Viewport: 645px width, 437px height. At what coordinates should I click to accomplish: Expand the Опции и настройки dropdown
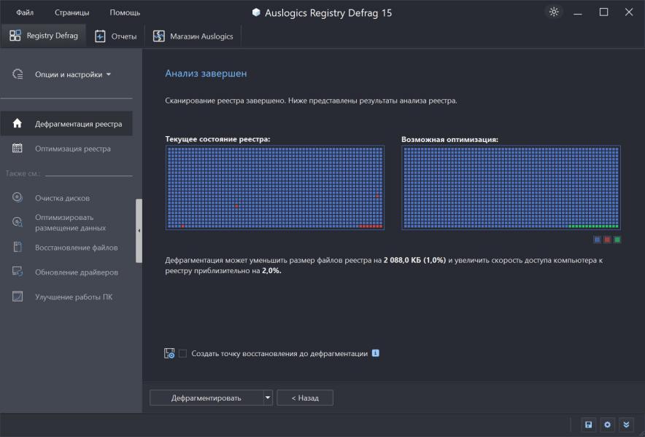(73, 74)
